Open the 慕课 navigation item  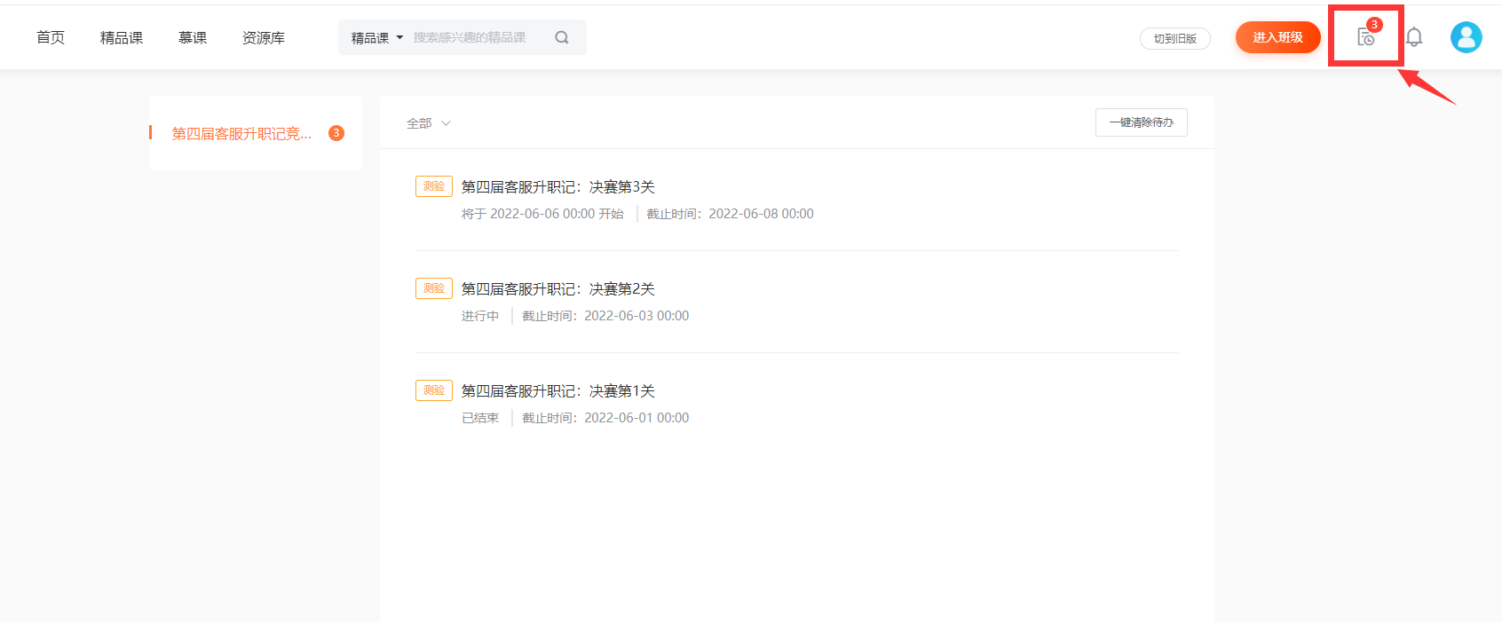[193, 37]
